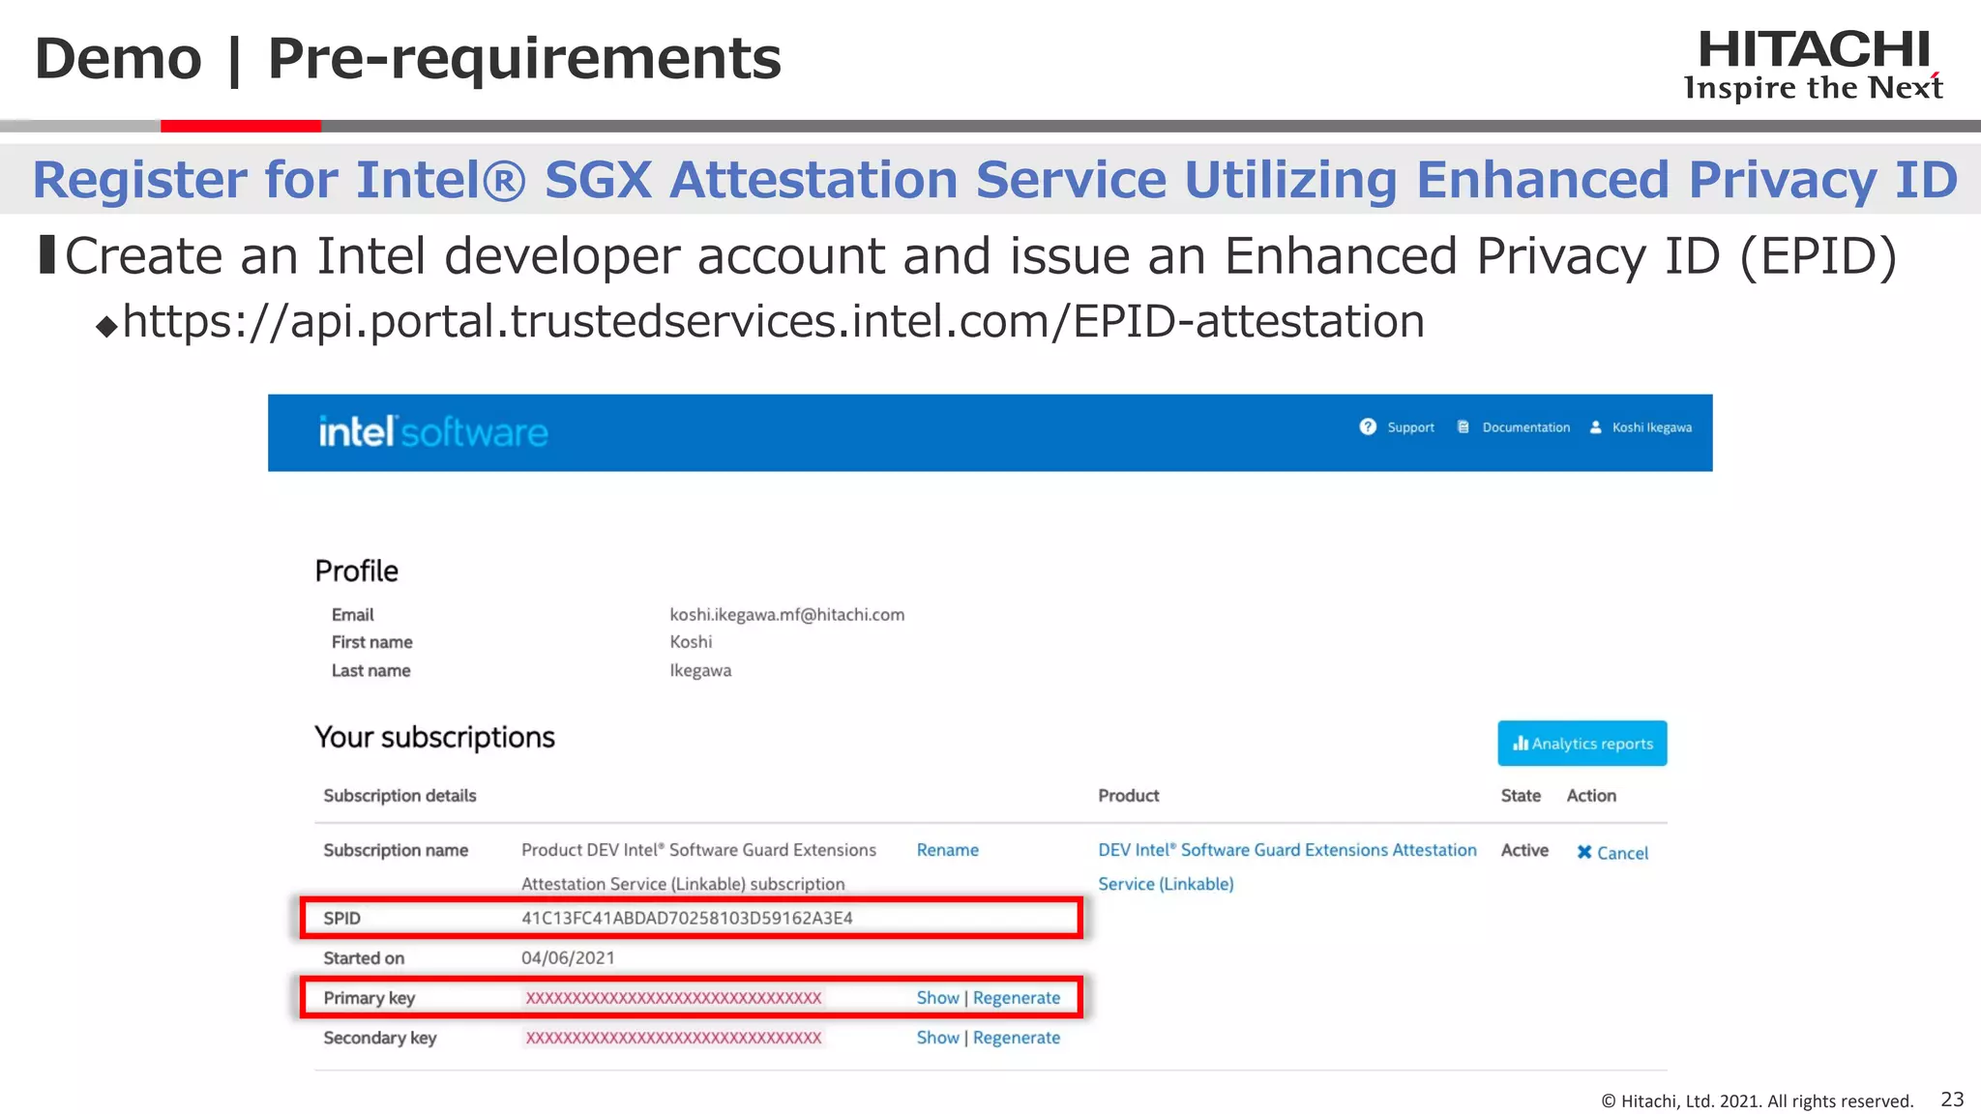Show the Secondary key

pos(937,1038)
